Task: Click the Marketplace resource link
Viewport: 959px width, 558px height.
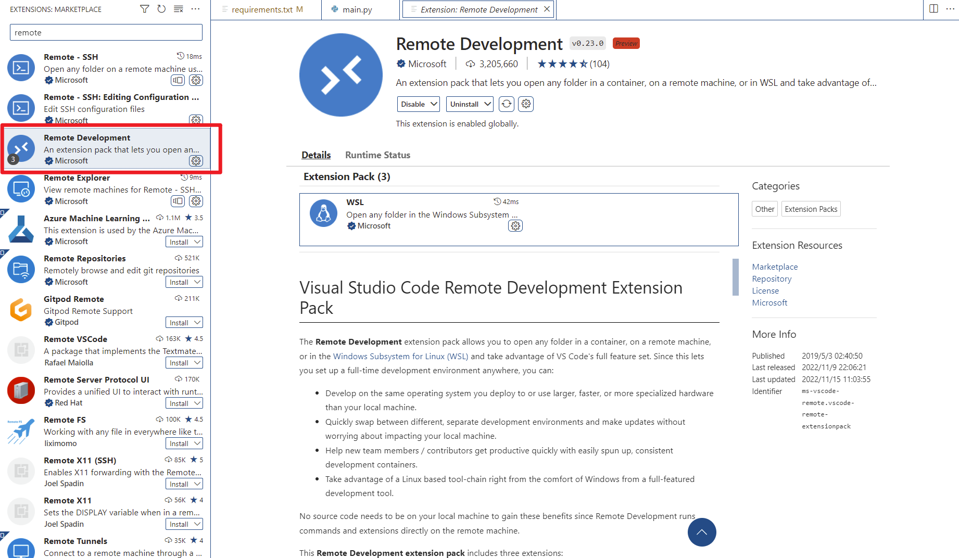Action: coord(775,267)
